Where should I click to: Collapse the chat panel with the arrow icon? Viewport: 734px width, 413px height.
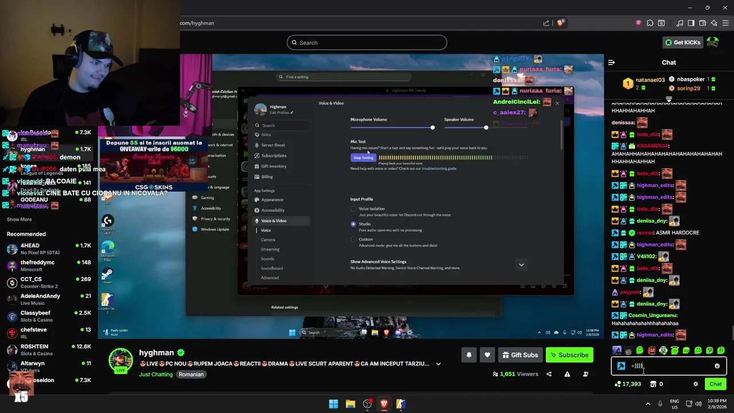tap(611, 63)
